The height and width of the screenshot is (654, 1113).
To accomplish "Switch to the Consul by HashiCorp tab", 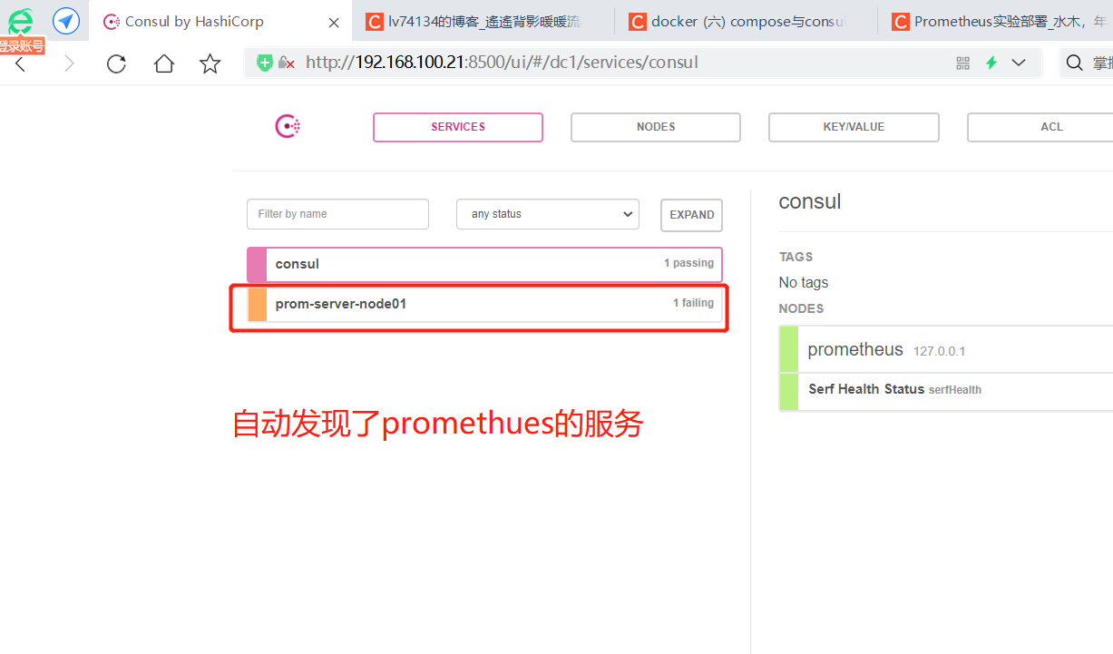I will [220, 22].
